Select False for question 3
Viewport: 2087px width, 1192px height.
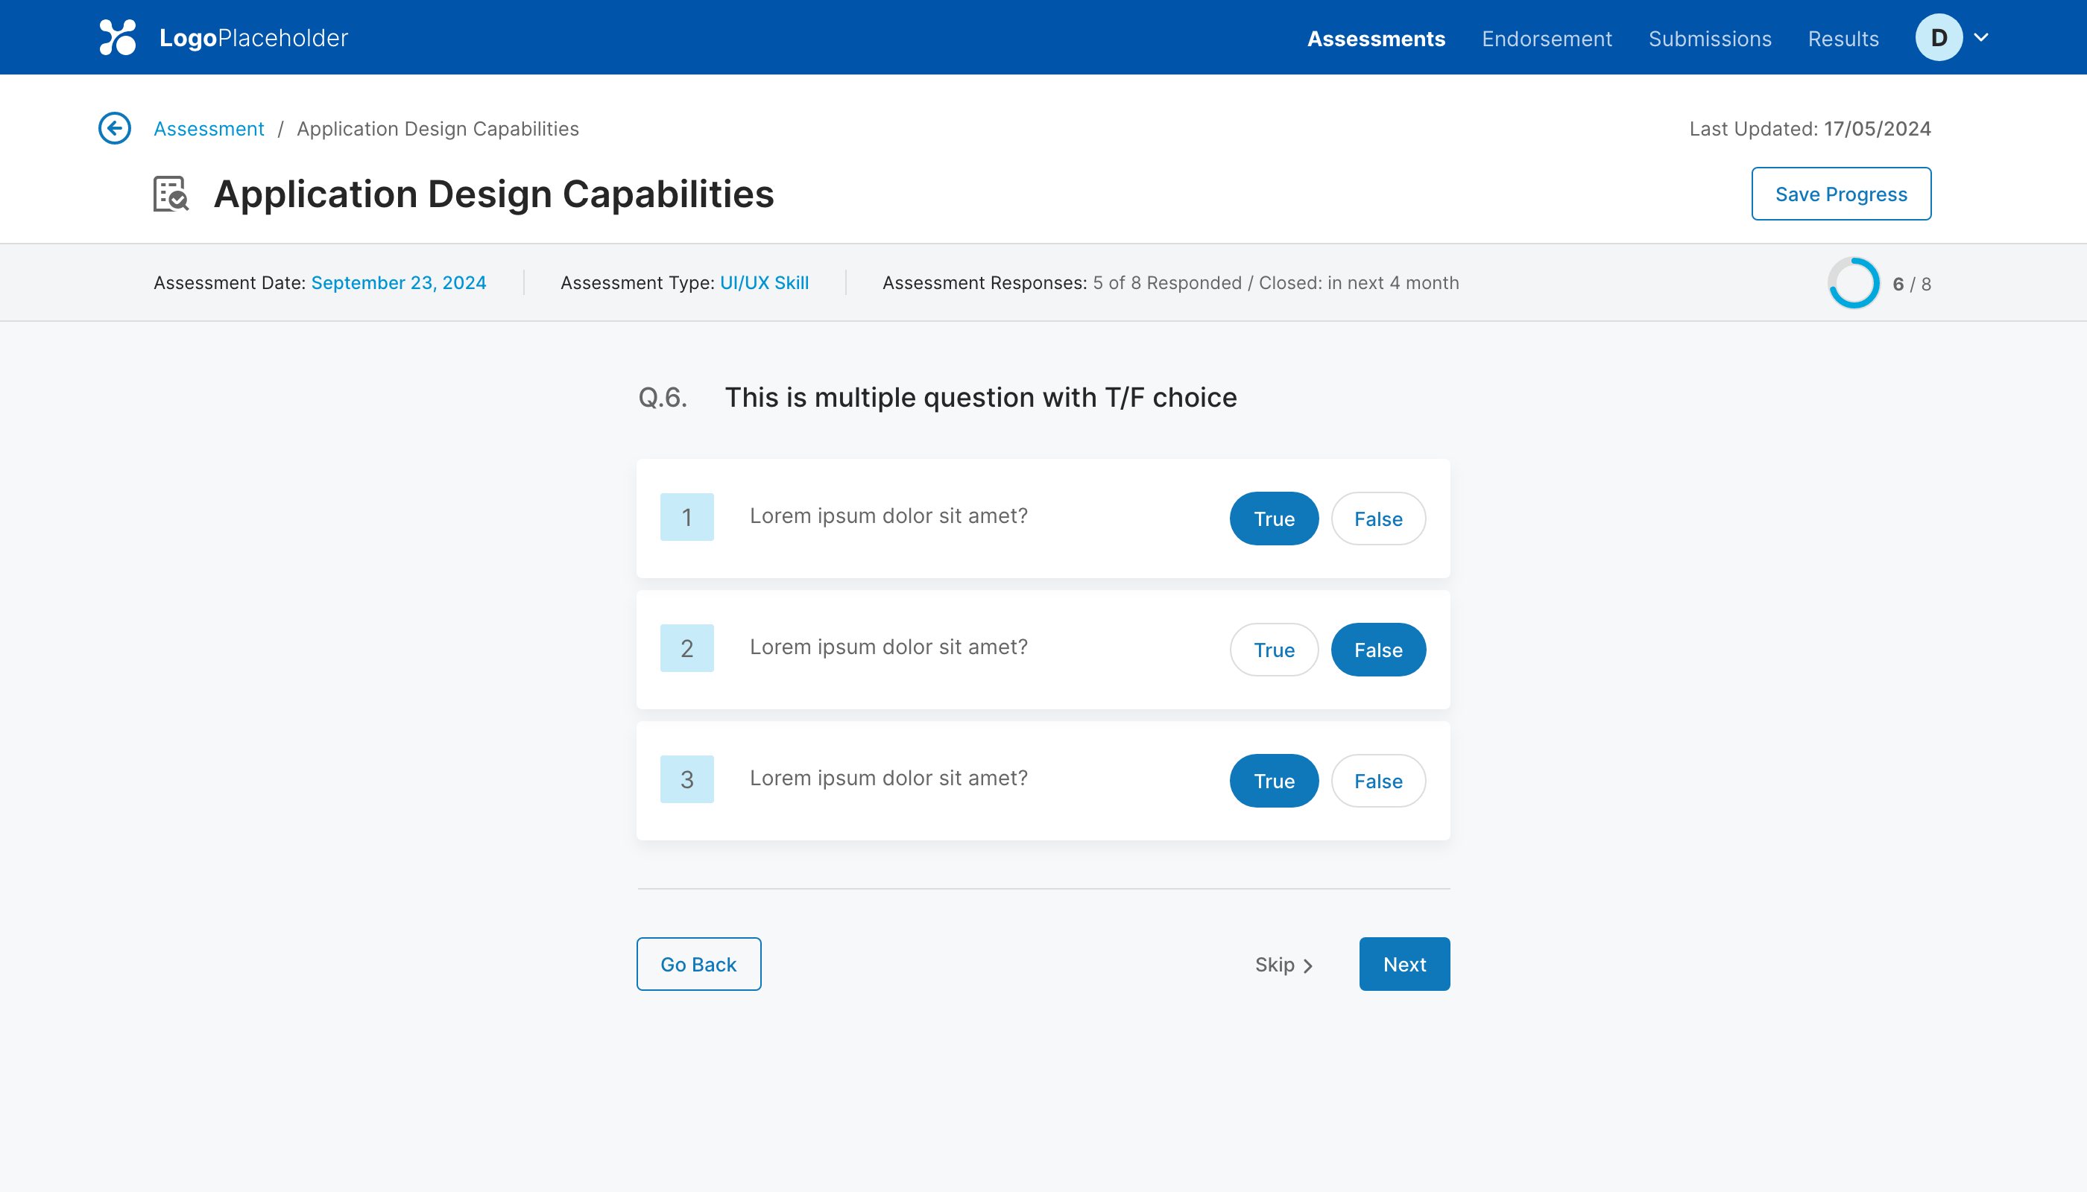(1378, 781)
